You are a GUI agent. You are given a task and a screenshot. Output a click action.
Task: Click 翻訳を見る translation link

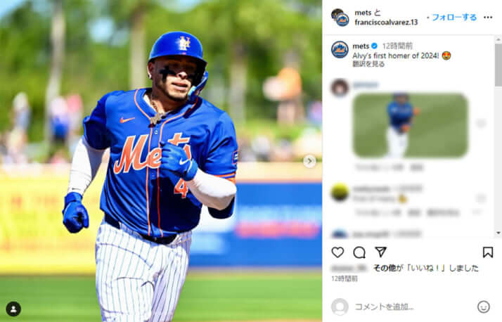pyautogui.click(x=368, y=64)
